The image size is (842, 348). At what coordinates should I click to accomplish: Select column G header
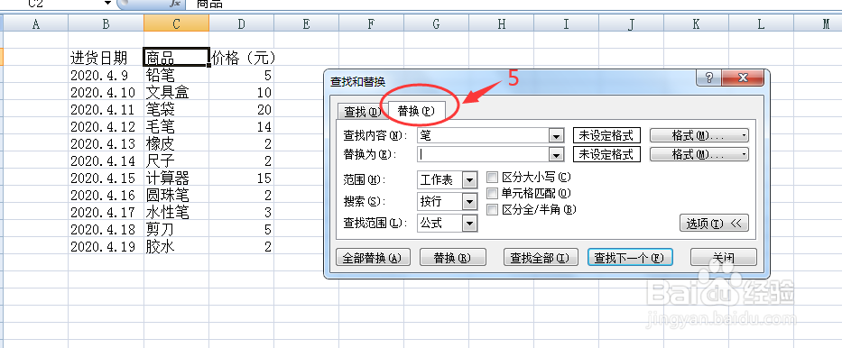pyautogui.click(x=436, y=23)
